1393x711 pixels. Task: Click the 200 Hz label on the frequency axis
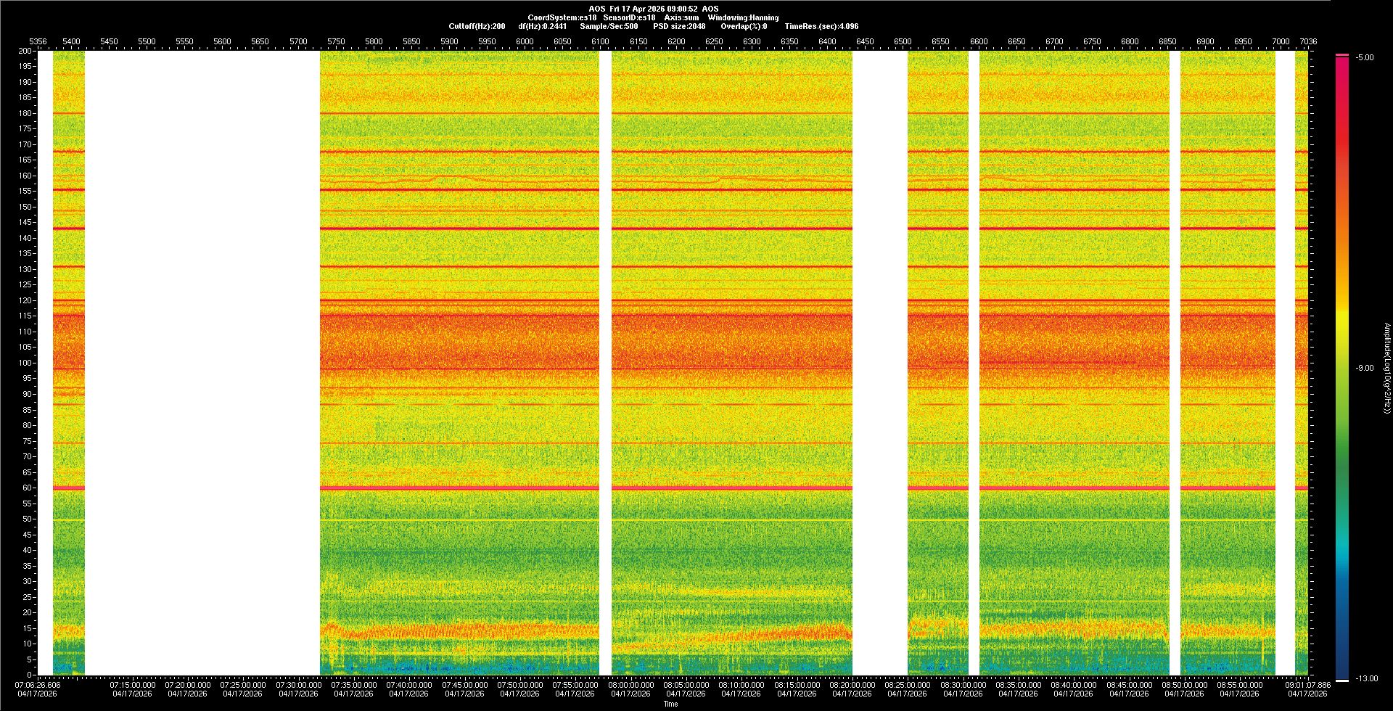tap(25, 51)
